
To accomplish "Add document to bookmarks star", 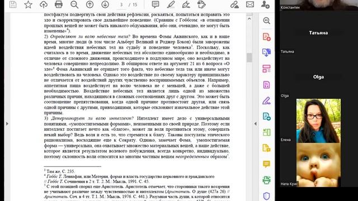I will pyautogui.click(x=28, y=4).
